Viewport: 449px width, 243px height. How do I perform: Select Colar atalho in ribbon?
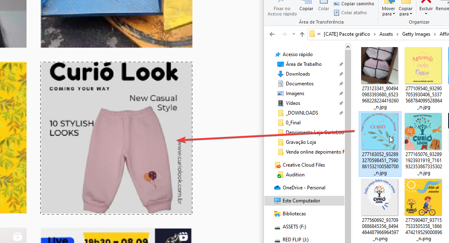(351, 13)
